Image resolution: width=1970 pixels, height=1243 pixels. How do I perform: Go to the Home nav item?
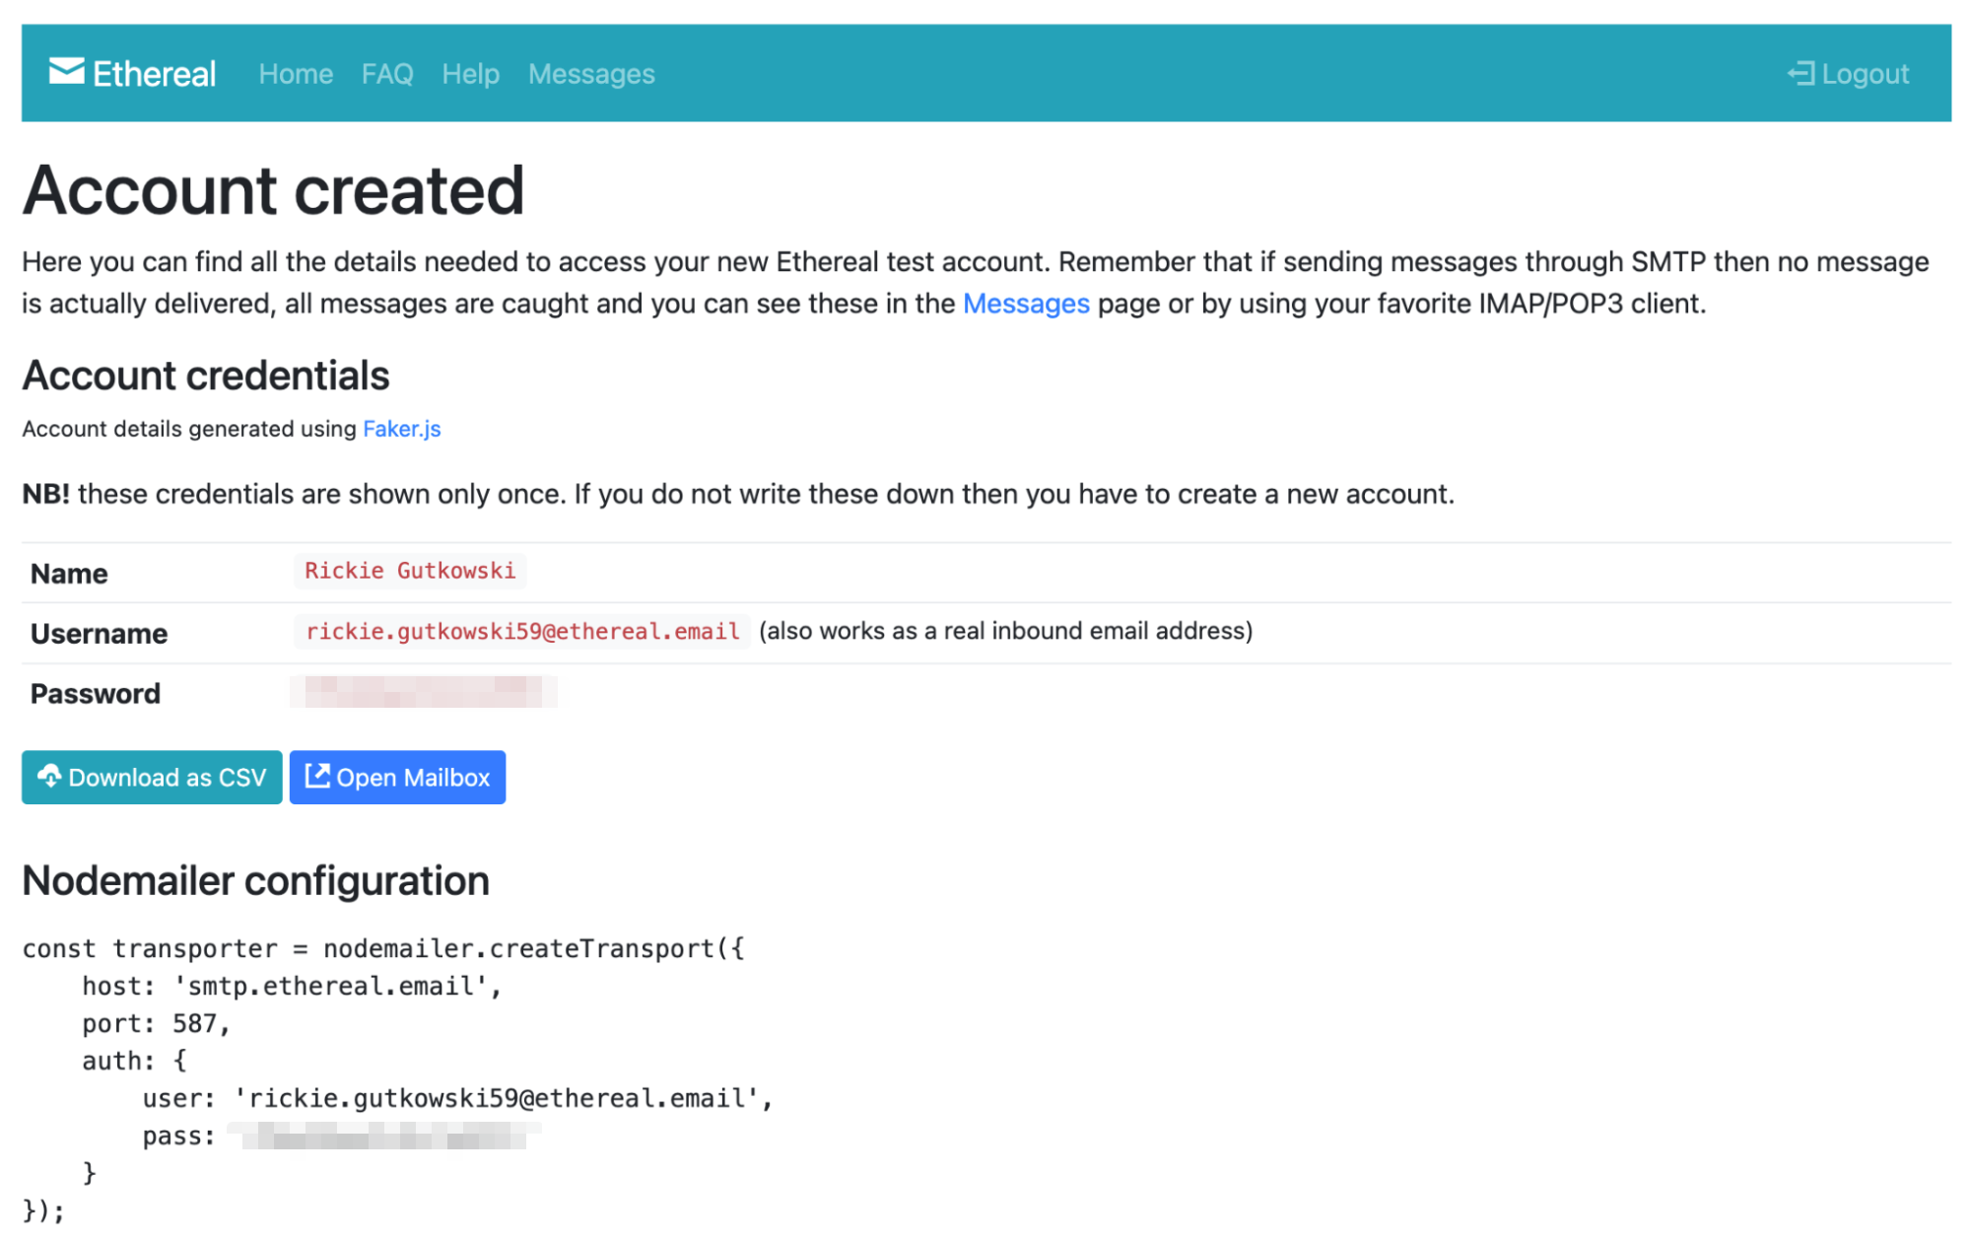click(x=296, y=74)
